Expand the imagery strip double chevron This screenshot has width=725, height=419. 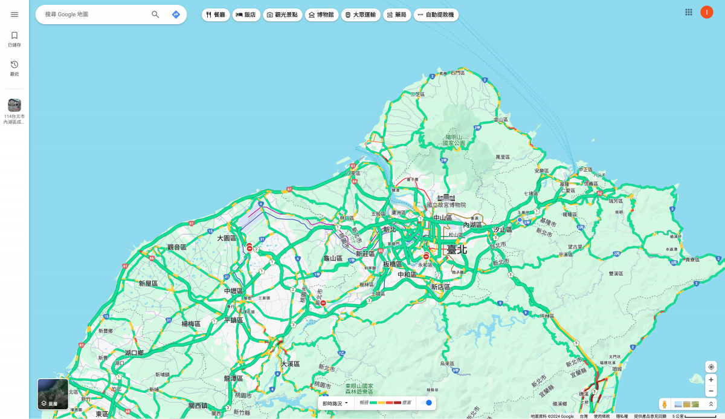coord(711,404)
